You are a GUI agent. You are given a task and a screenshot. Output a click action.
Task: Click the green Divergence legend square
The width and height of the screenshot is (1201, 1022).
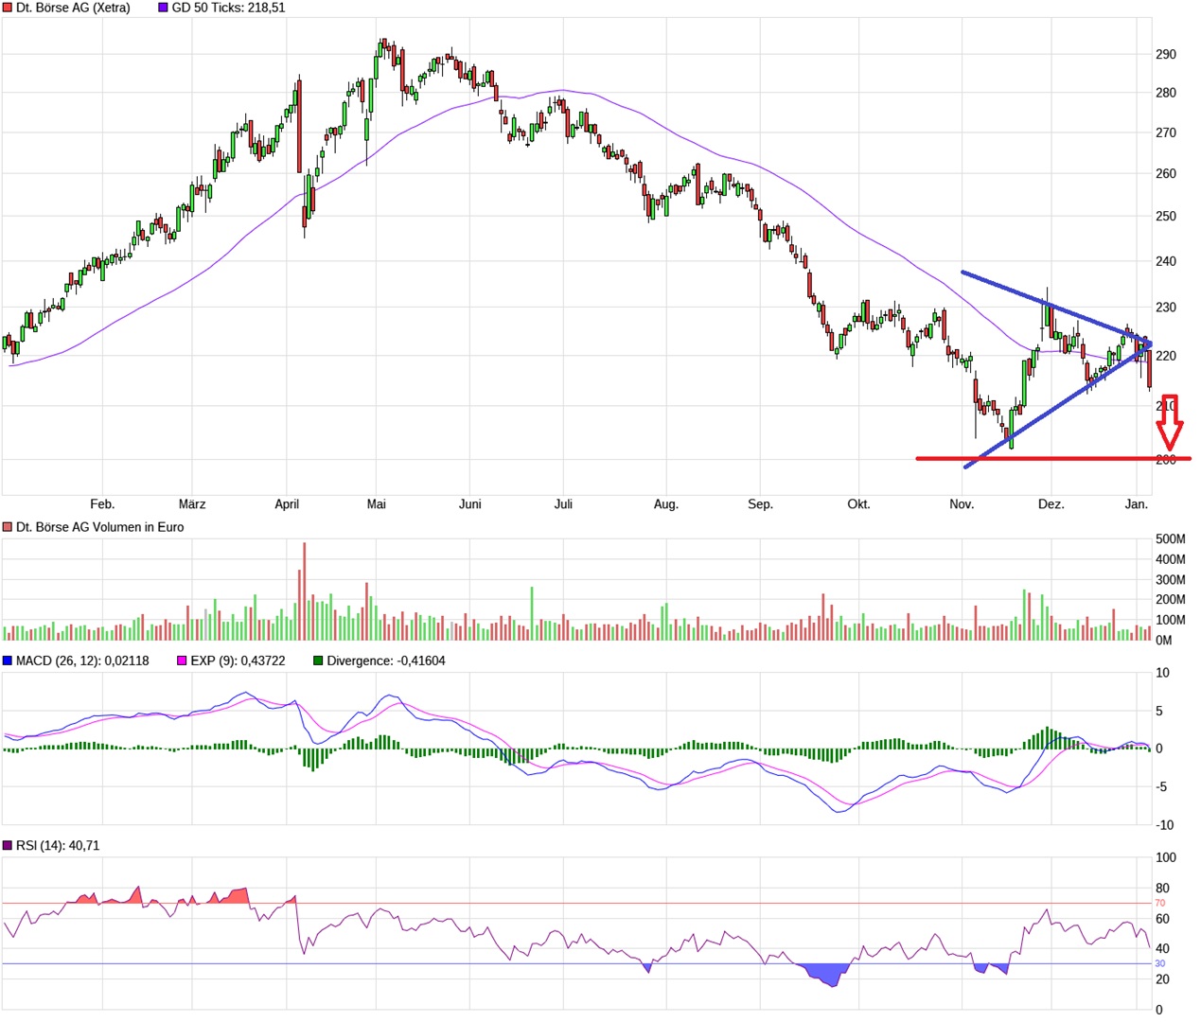tap(318, 661)
